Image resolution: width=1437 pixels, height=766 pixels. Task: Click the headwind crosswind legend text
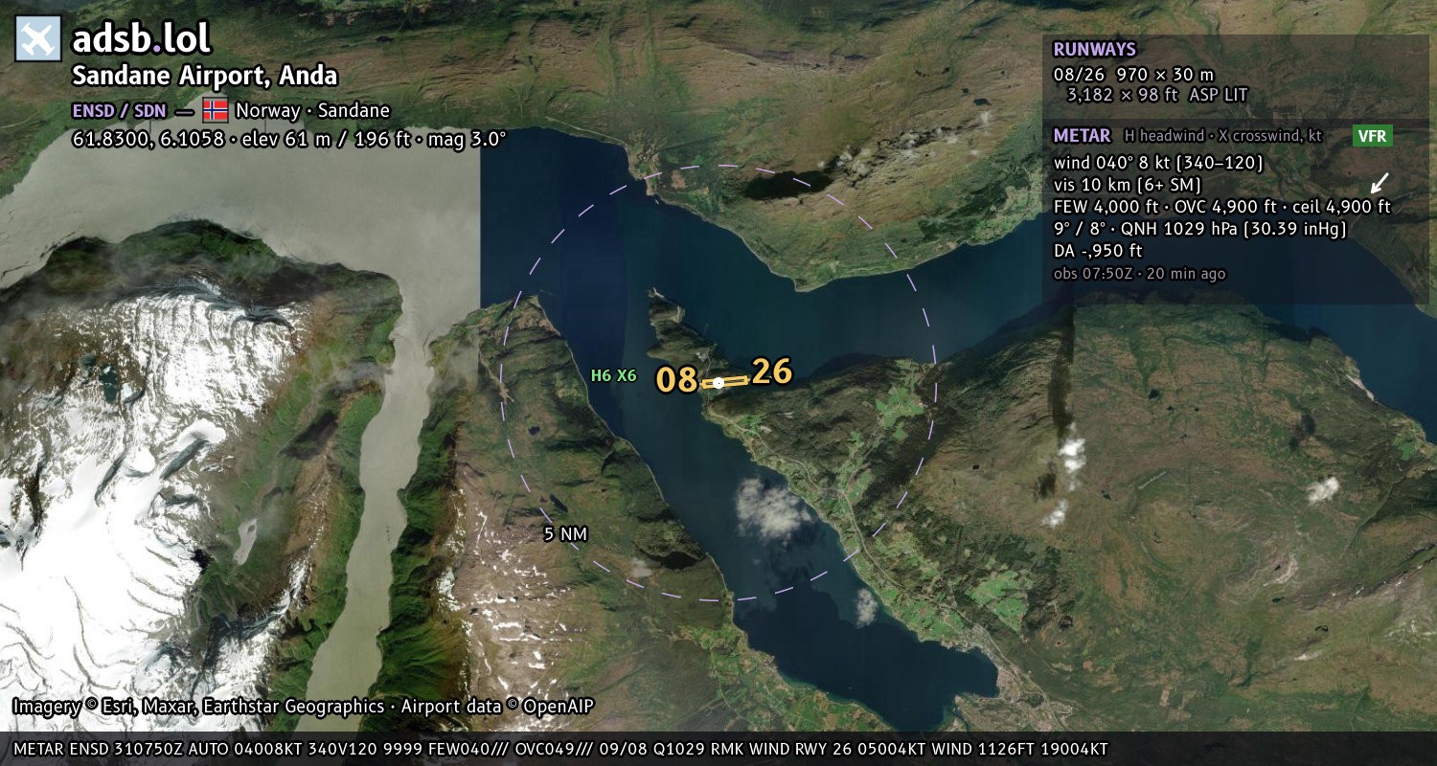[x=1223, y=136]
